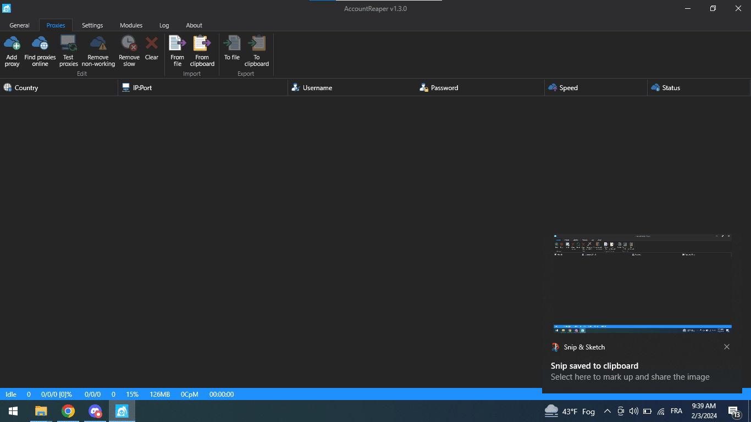The image size is (751, 422).
Task: Click the Status column header
Action: [699, 87]
